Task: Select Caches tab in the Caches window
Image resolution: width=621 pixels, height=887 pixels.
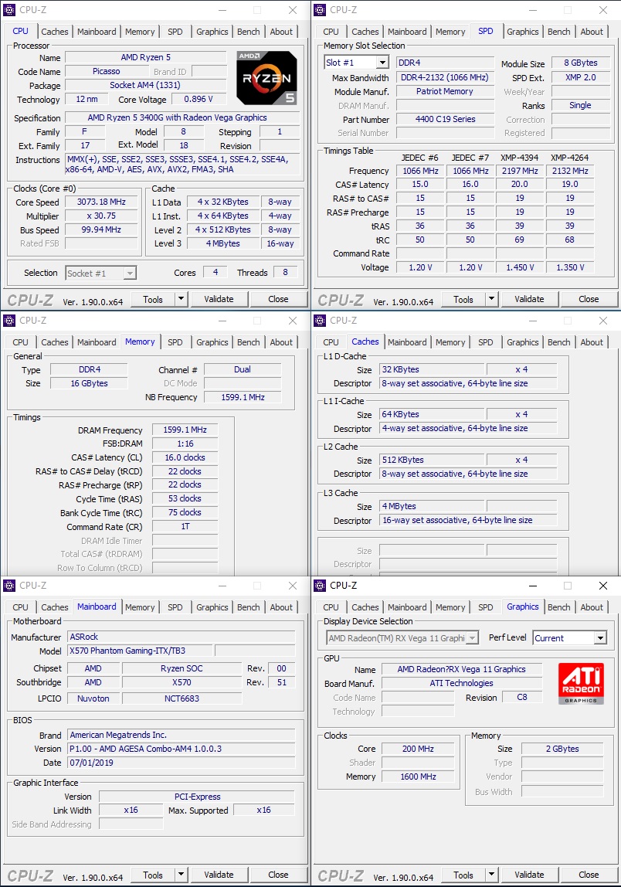Action: click(365, 342)
